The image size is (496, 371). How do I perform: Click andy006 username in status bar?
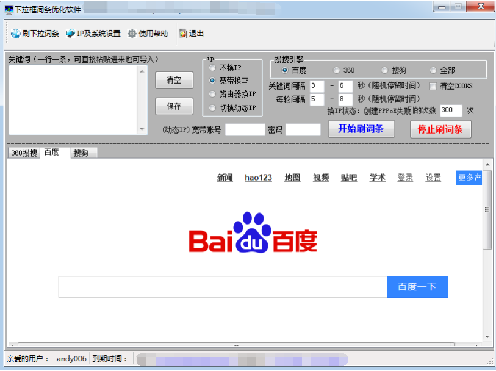pos(71,359)
